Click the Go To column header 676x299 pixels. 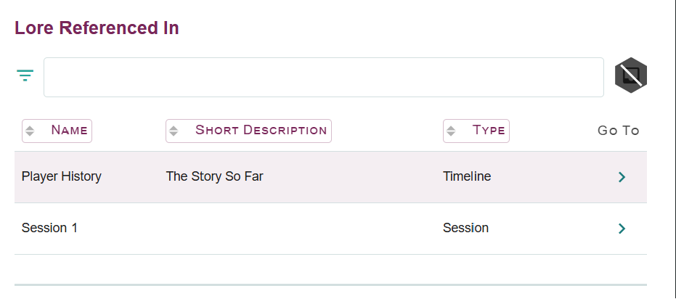[618, 131]
